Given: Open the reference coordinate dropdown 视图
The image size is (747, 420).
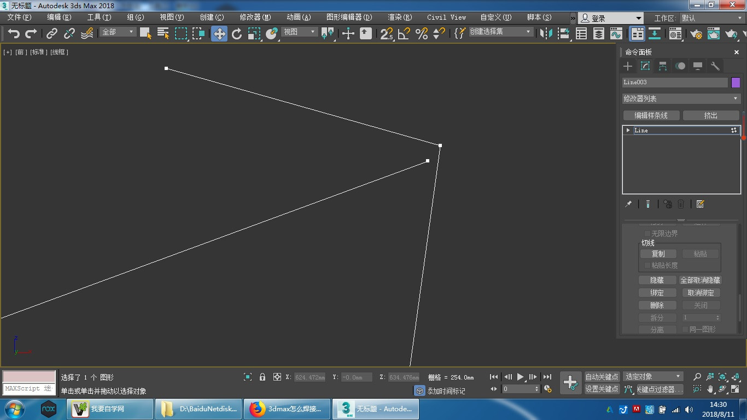Looking at the screenshot, I should click(299, 32).
